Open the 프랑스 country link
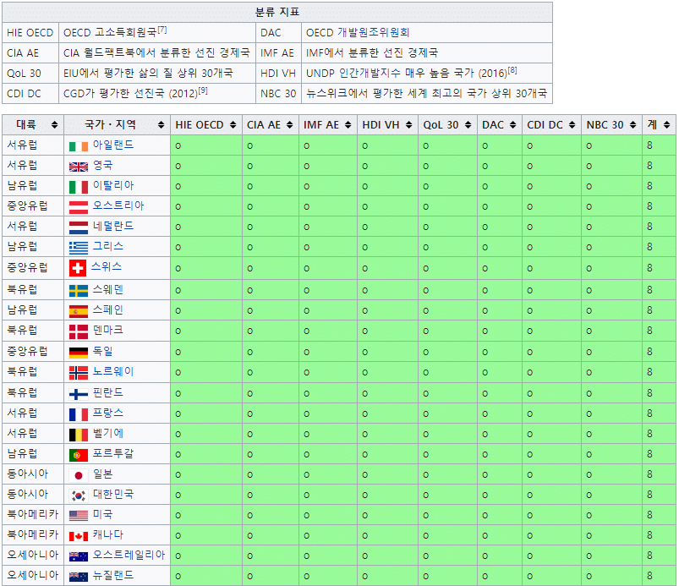The width and height of the screenshot is (679, 586). [x=108, y=413]
